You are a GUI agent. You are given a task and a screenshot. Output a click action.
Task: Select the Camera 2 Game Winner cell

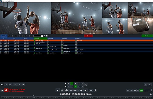pos(54,53)
